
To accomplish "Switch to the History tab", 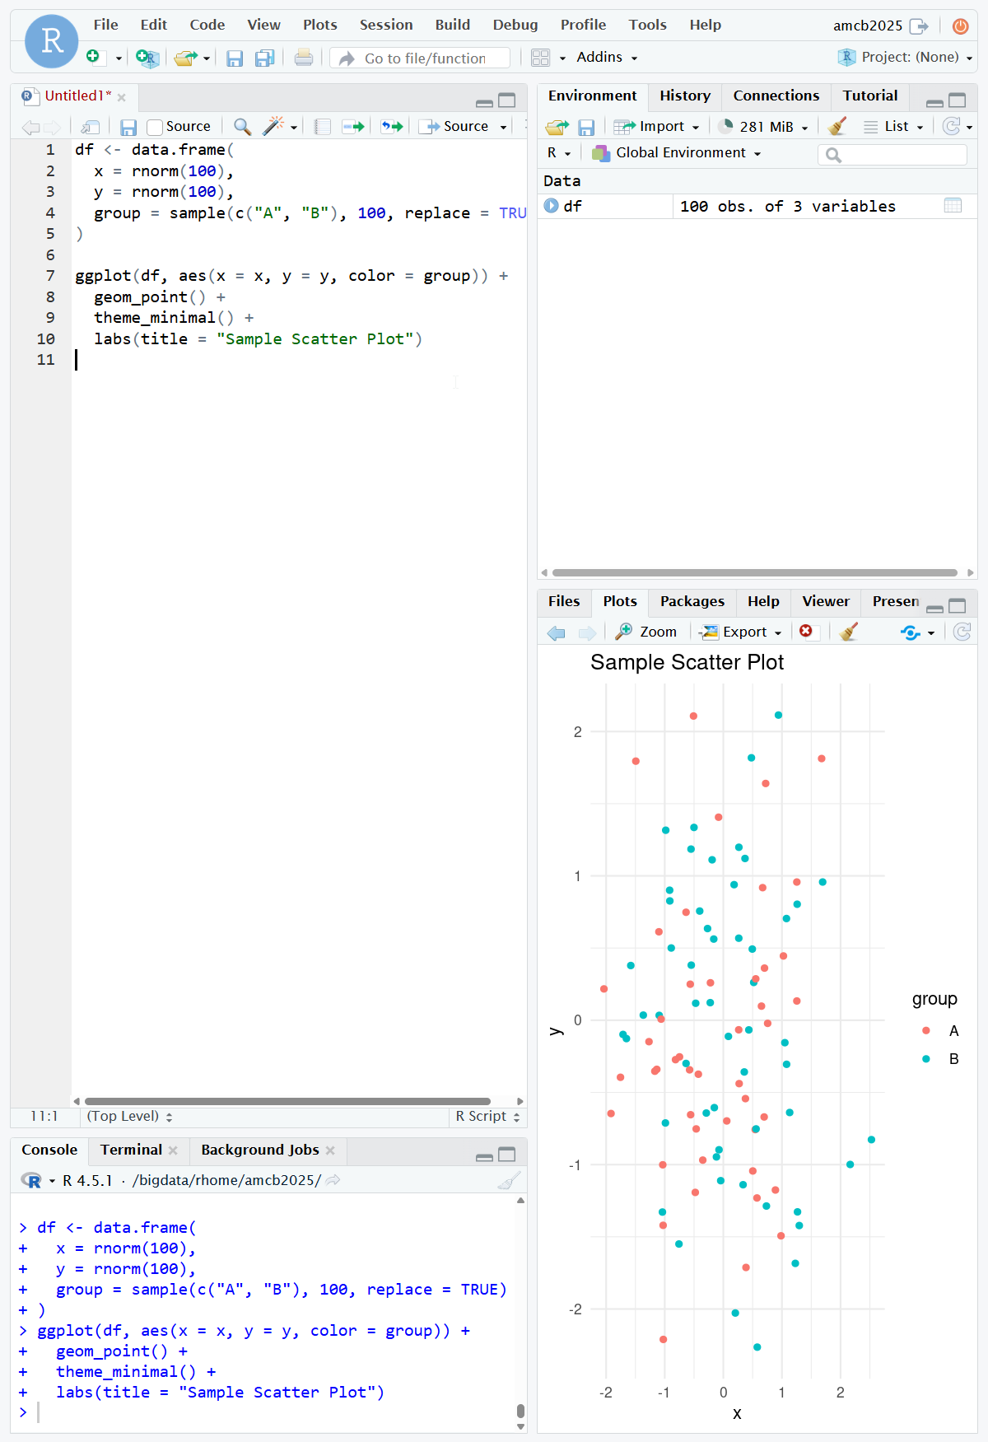I will tap(685, 96).
